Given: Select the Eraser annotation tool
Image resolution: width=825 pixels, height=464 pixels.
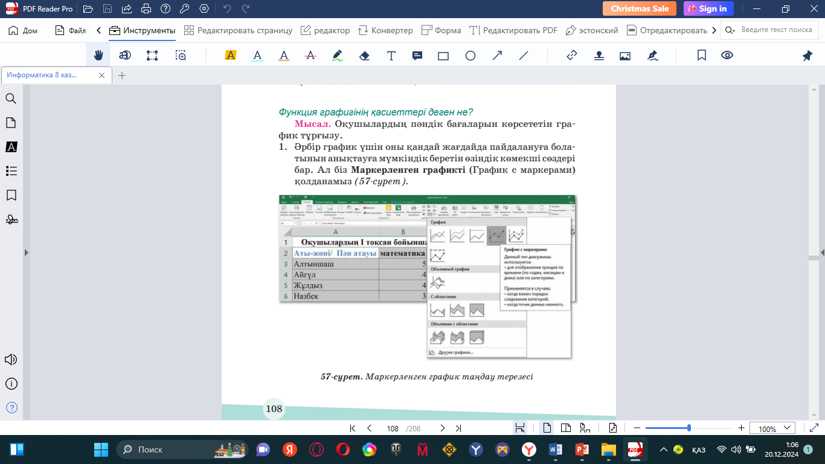Looking at the screenshot, I should [364, 56].
